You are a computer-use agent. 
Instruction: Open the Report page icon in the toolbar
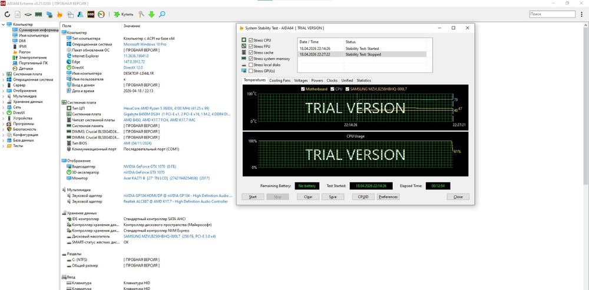[18, 14]
